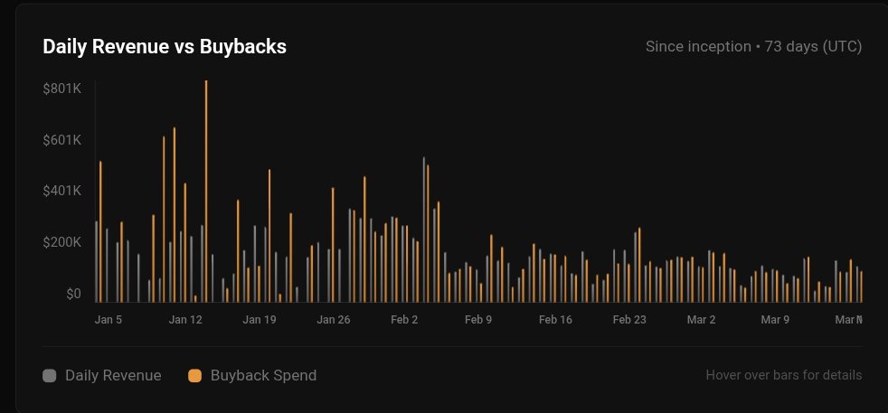Toggle the Buyback Spend legend label

click(x=263, y=376)
